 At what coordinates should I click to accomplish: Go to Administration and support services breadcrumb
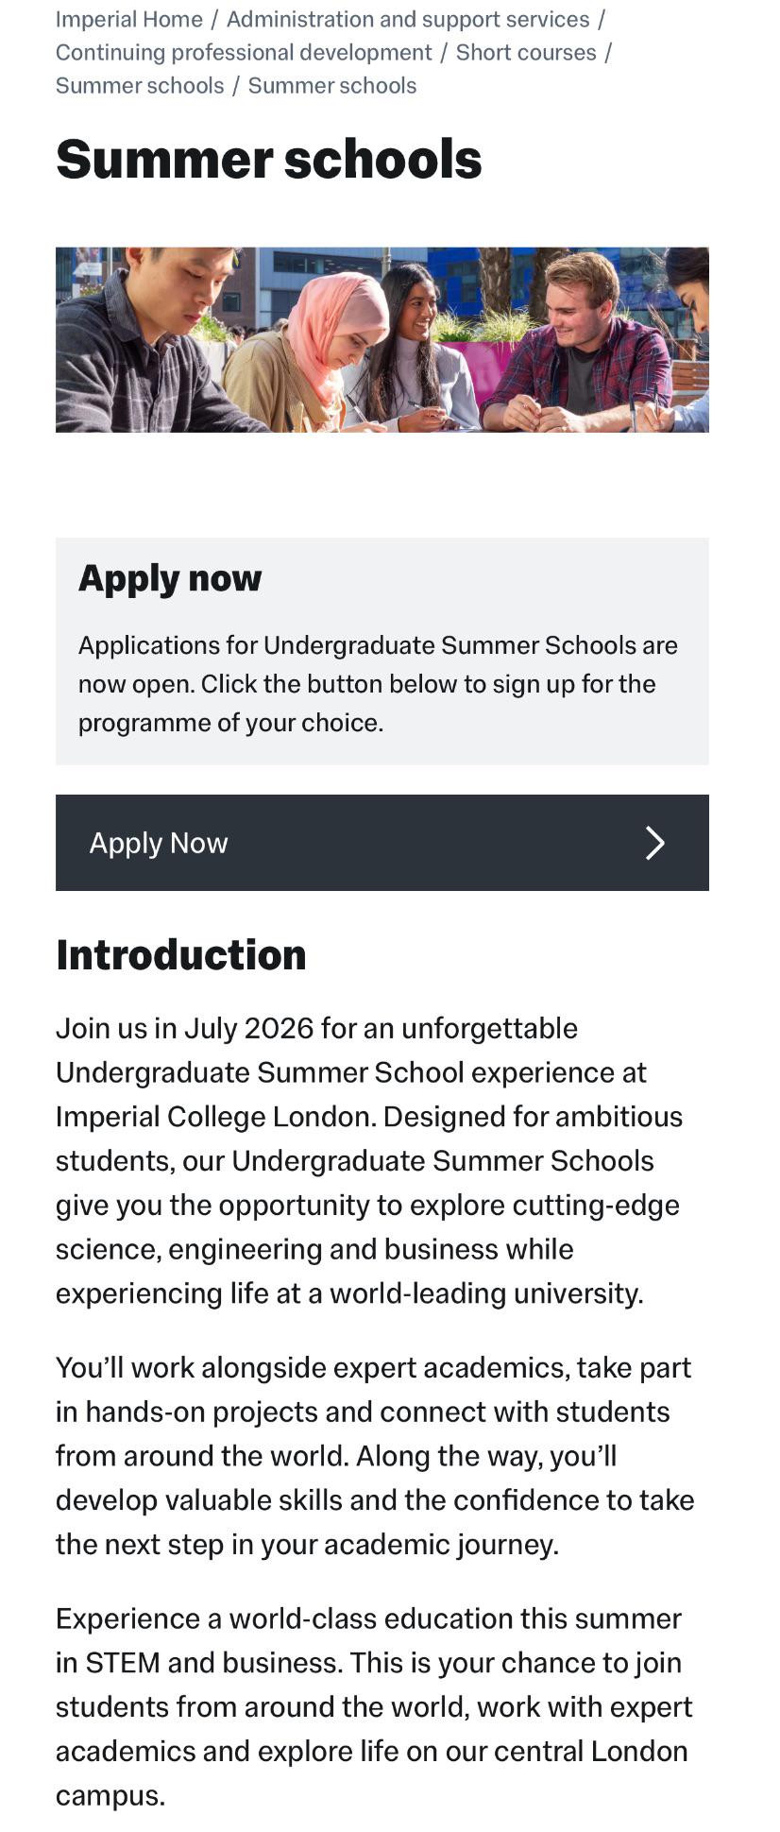click(x=408, y=19)
